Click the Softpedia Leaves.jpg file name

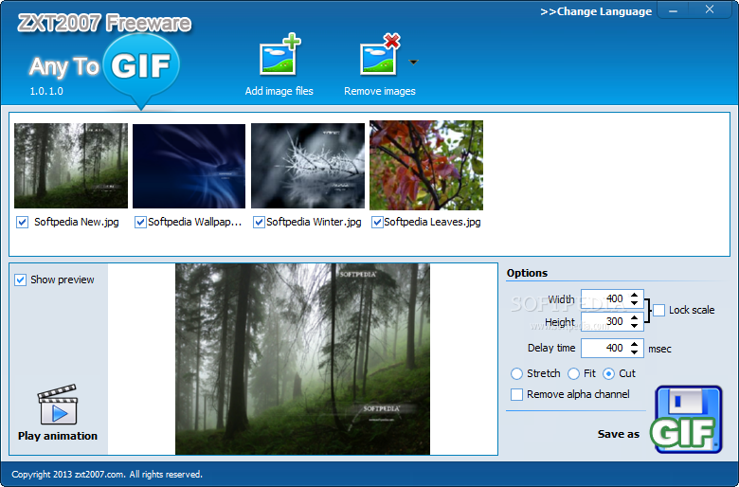432,222
